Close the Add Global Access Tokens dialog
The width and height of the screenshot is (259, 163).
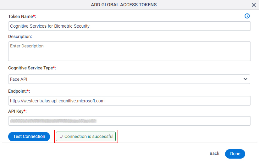point(254,5)
